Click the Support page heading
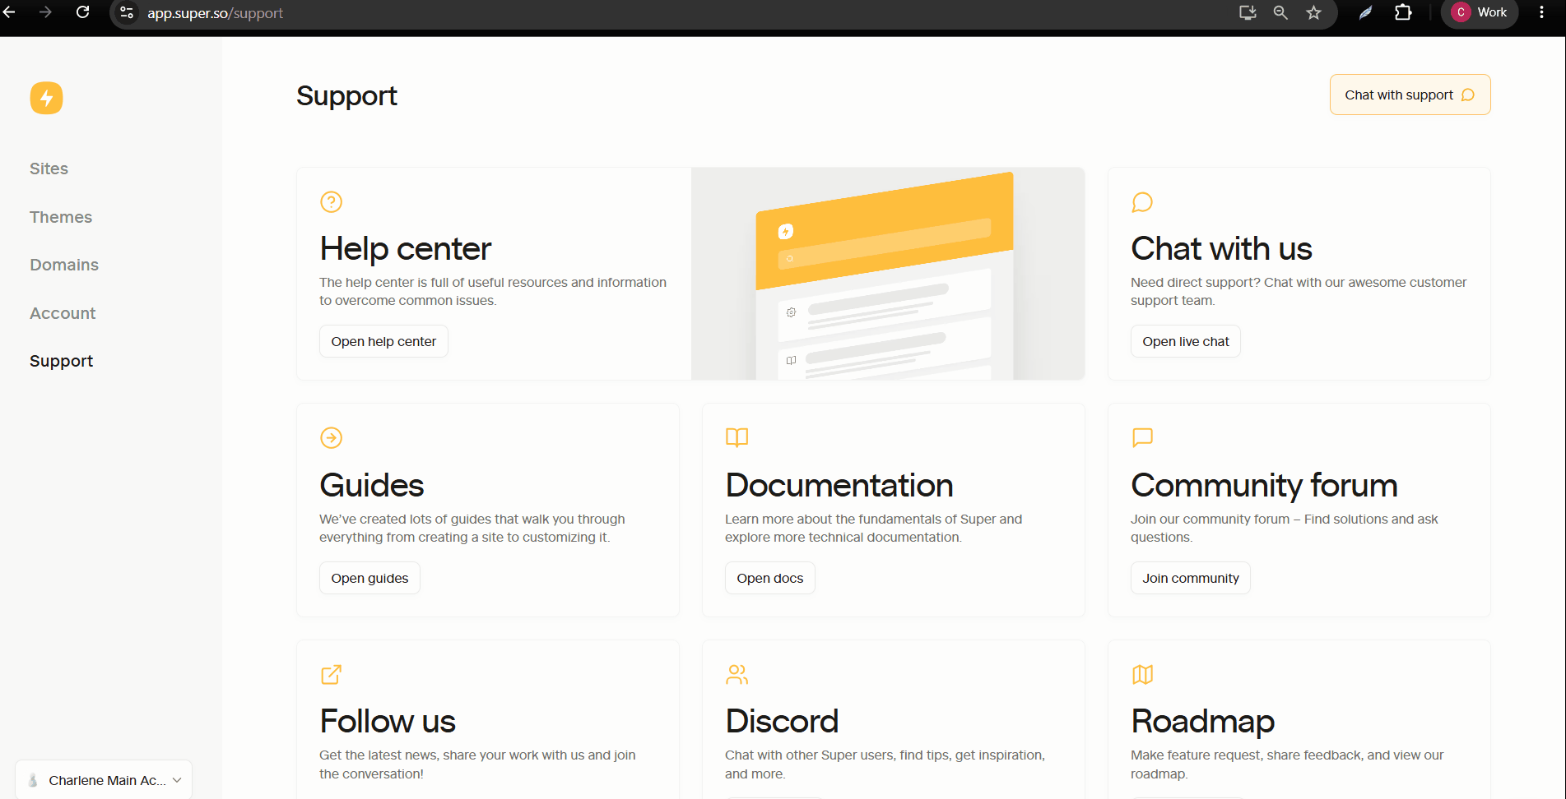The width and height of the screenshot is (1566, 799). pos(346,95)
